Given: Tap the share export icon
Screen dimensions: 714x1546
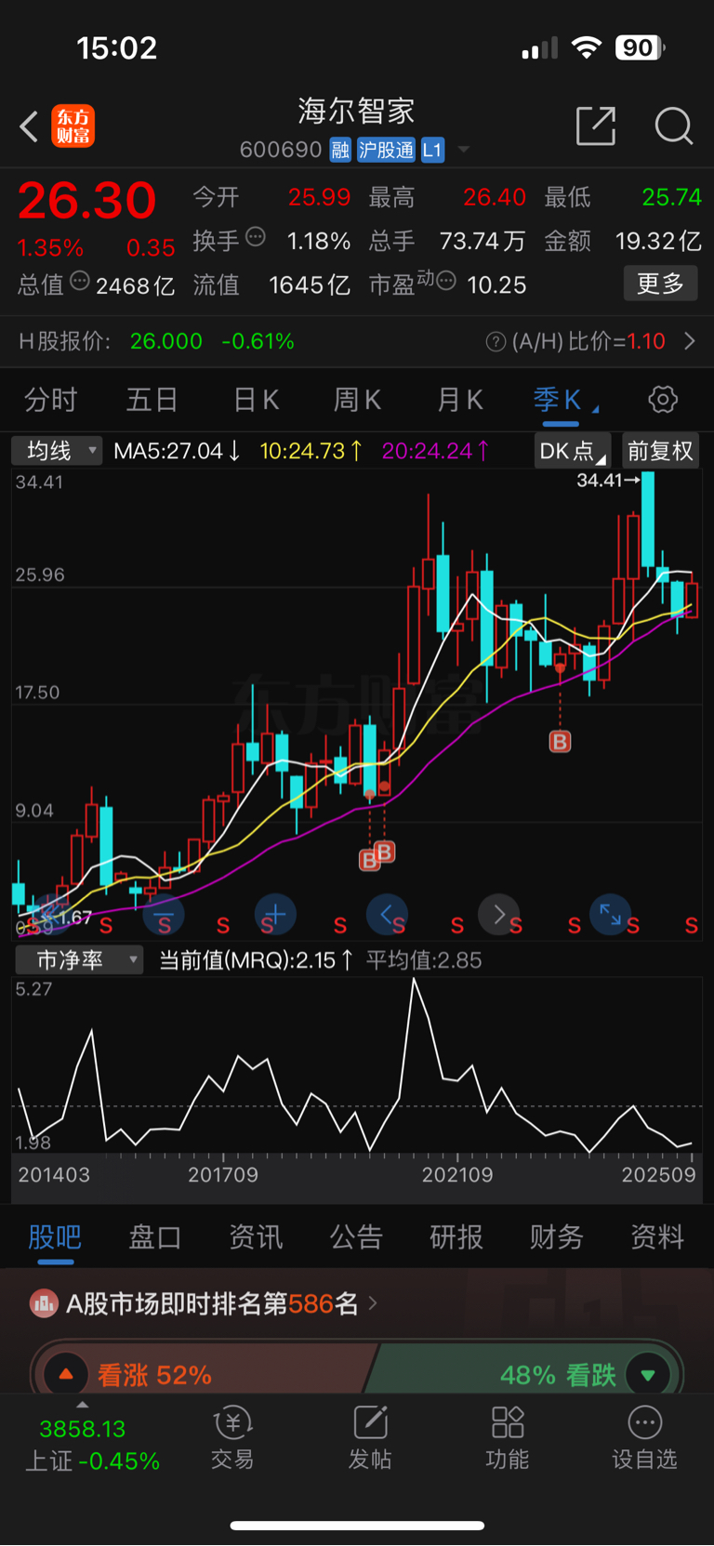Looking at the screenshot, I should 596,126.
